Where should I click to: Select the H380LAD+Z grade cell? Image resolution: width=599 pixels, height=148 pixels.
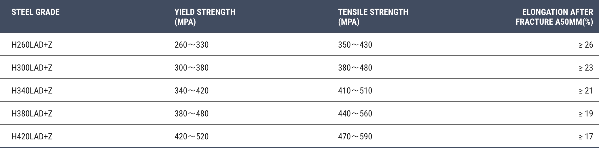32,114
